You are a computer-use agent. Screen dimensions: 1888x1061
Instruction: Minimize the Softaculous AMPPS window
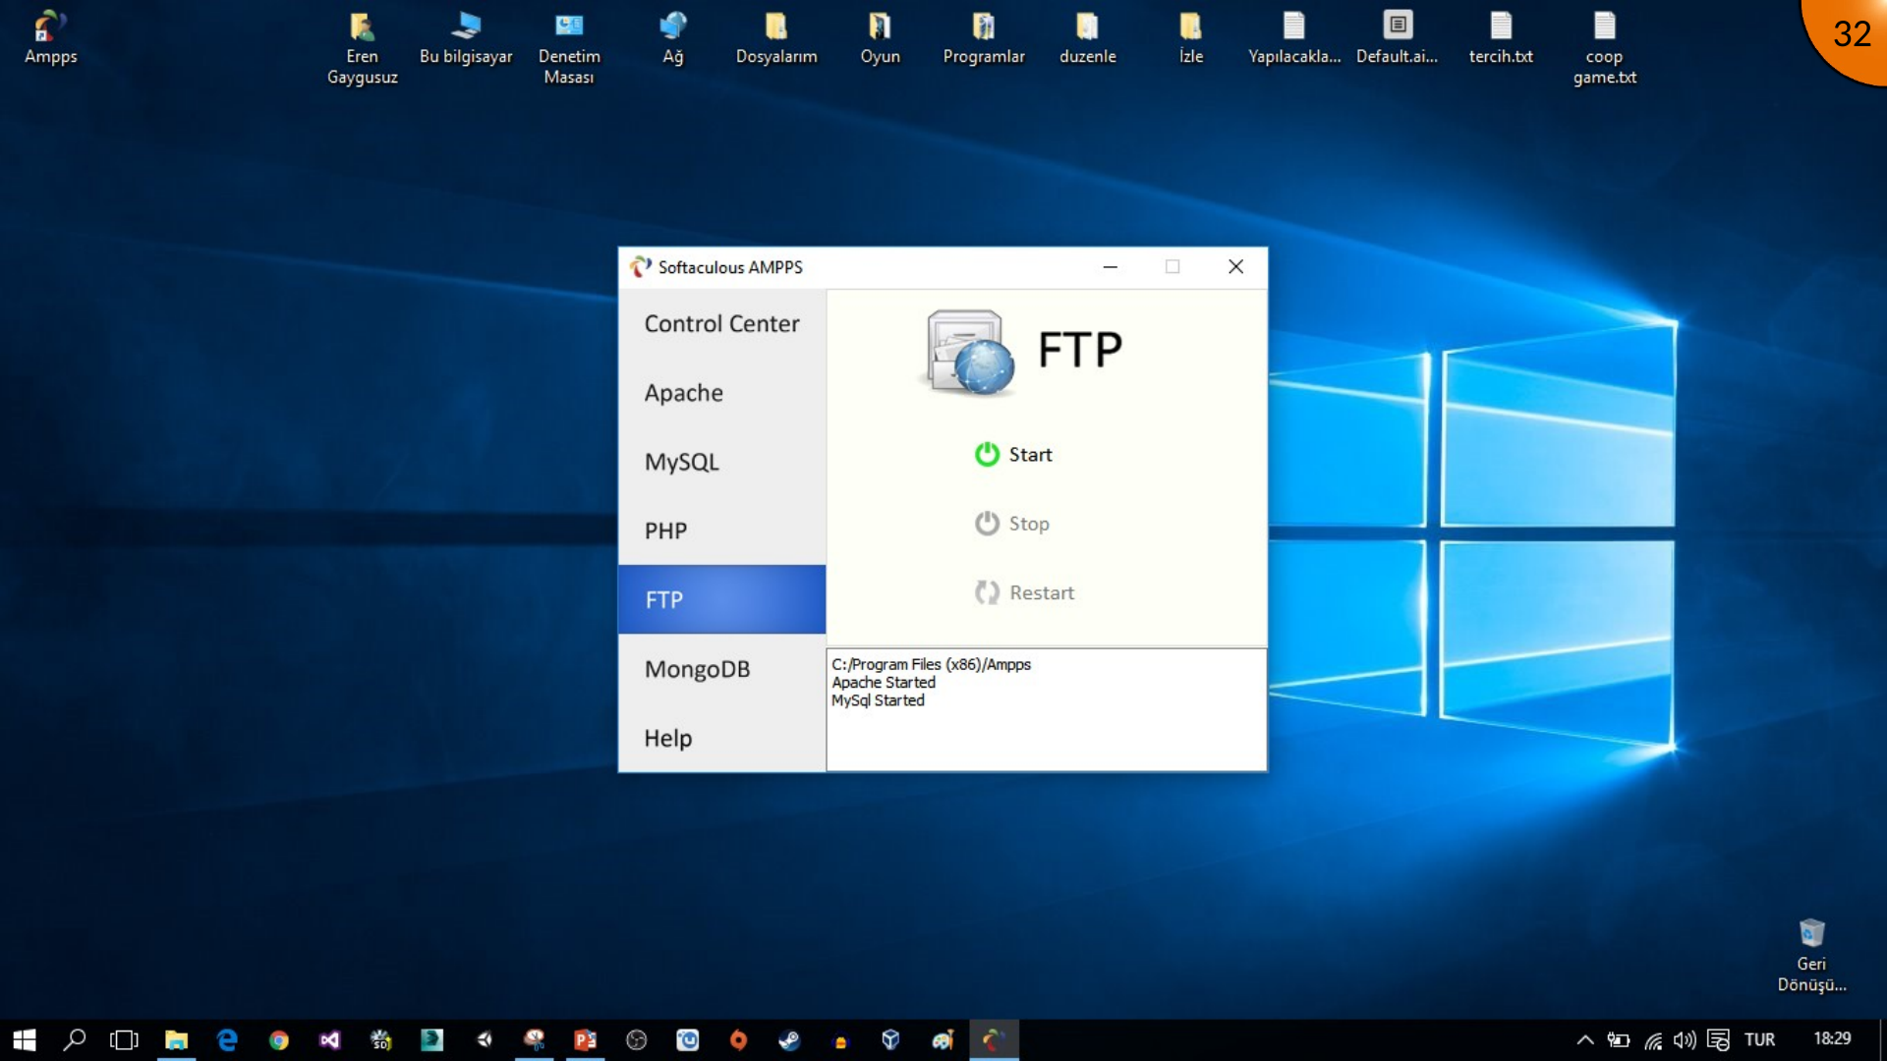click(1111, 267)
